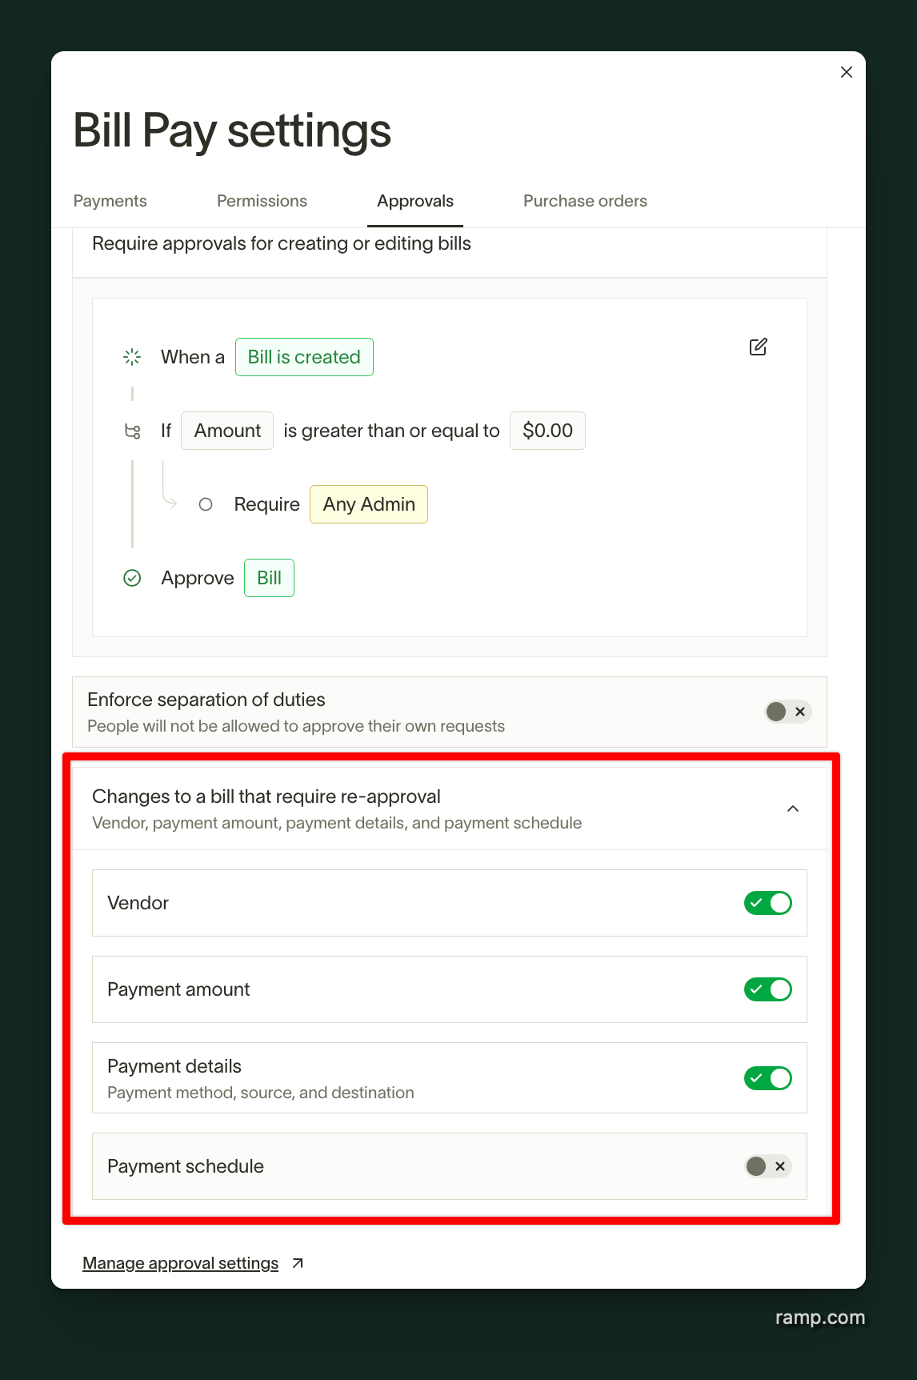Turn on the Payment schedule toggle

click(767, 1166)
